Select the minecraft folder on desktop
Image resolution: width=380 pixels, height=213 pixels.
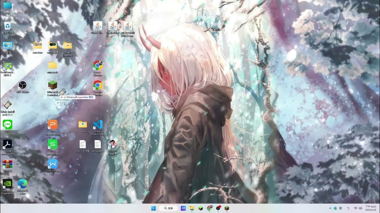(53, 67)
